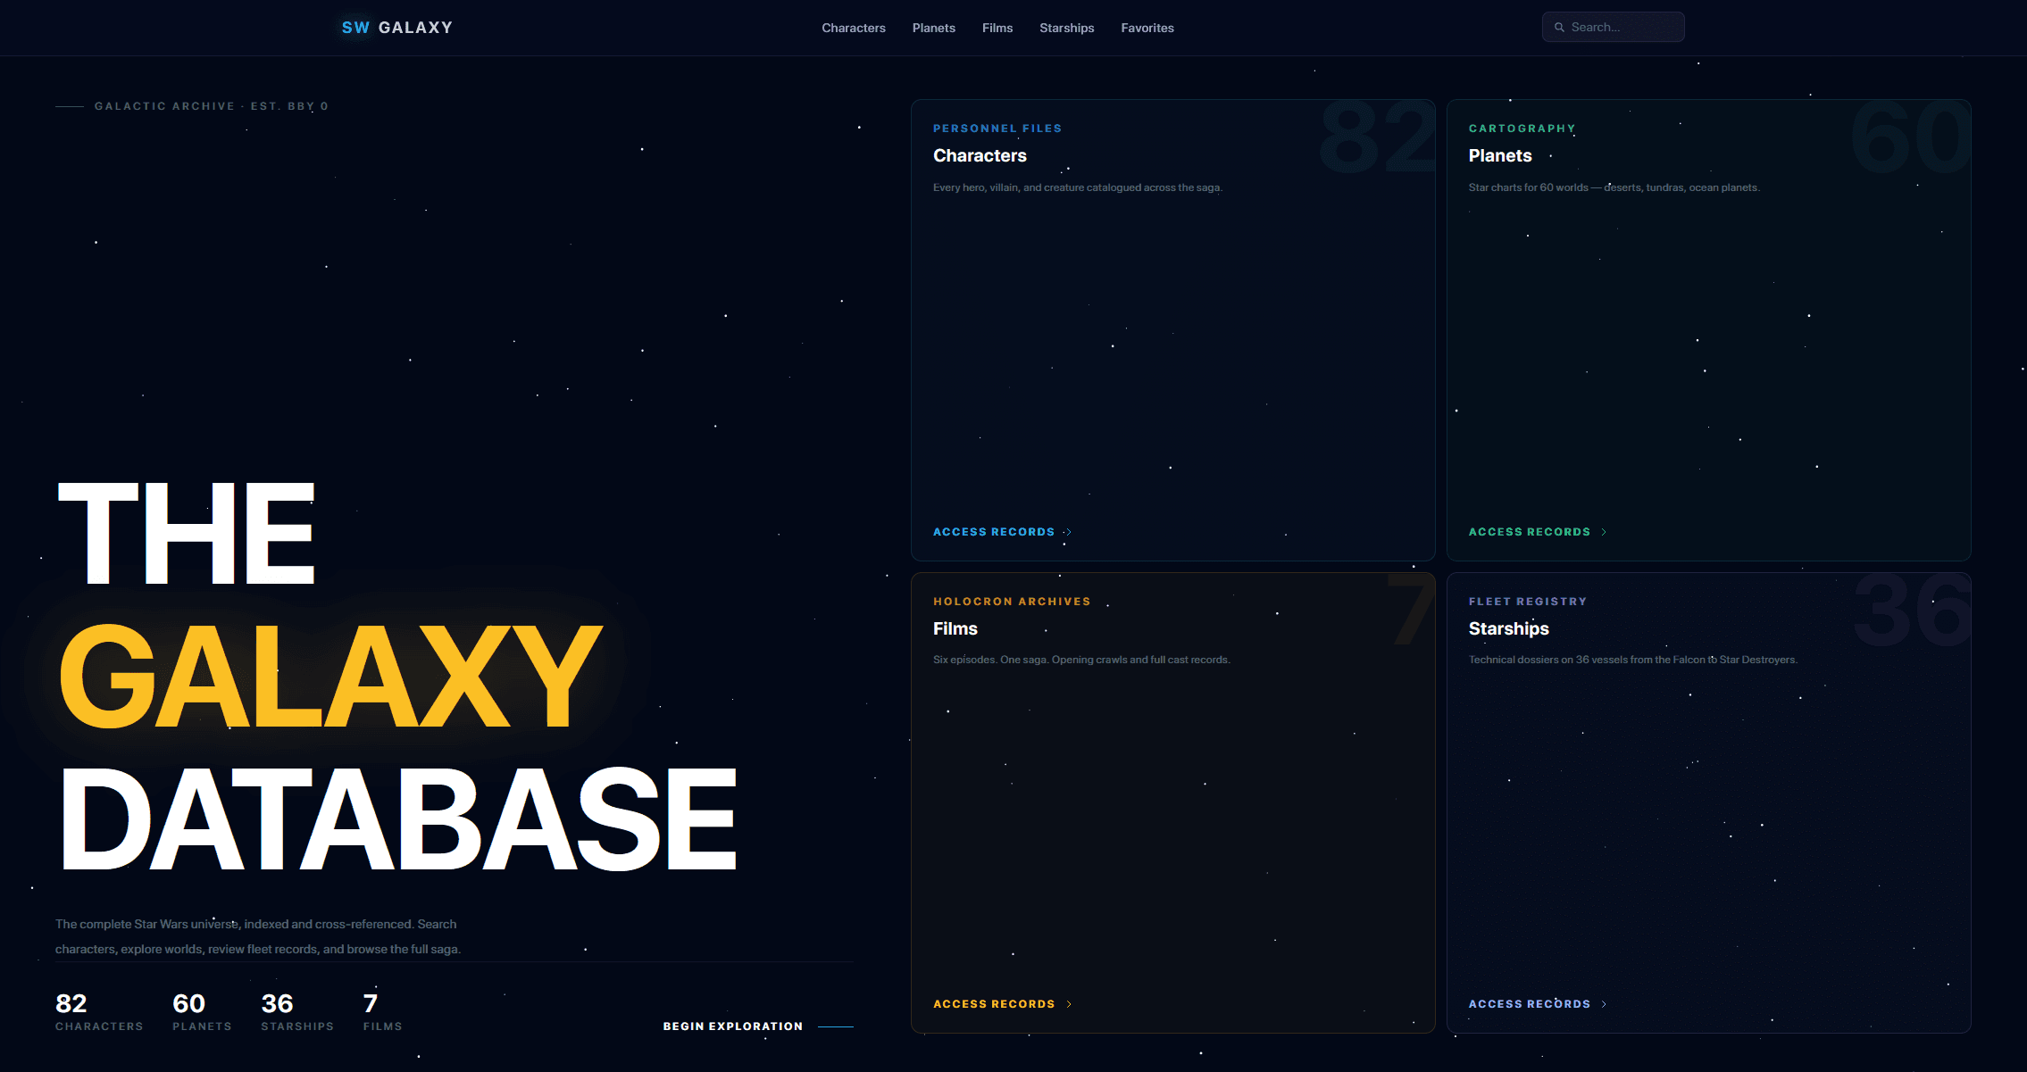
Task: Click the arrow icon after Characters Access Records
Action: pyautogui.click(x=1068, y=532)
